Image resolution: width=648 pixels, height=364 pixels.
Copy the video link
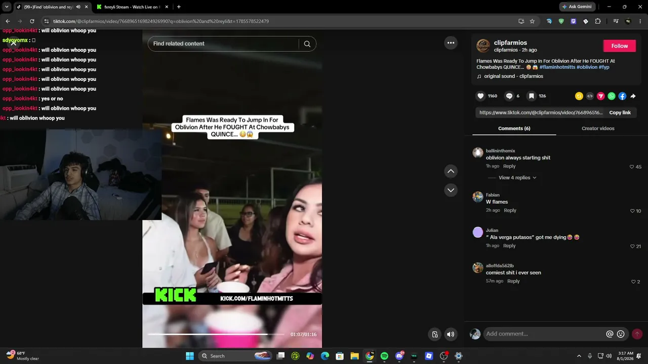pos(620,113)
